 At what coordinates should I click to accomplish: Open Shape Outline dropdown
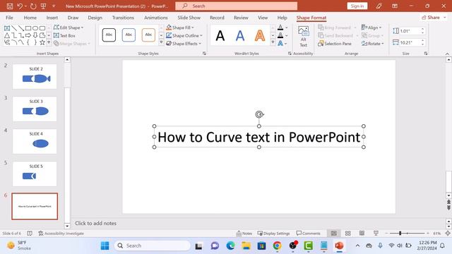[x=184, y=35]
